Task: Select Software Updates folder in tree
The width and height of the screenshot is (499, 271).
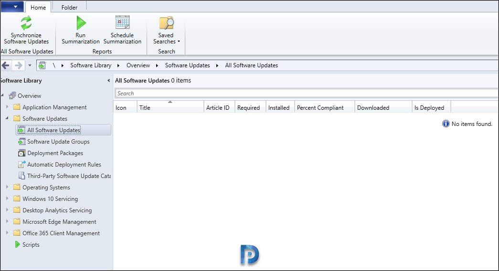Action: coord(45,119)
